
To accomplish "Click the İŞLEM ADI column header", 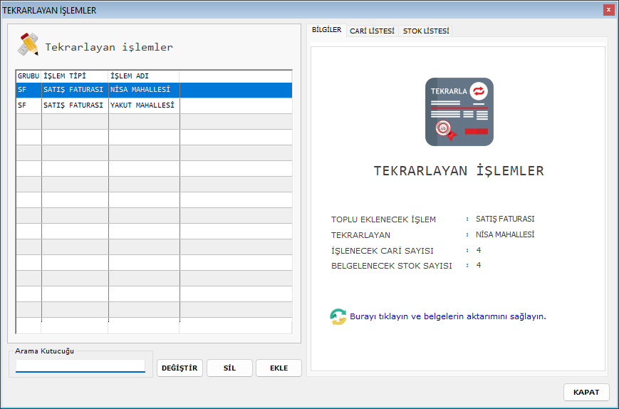I will (x=143, y=76).
